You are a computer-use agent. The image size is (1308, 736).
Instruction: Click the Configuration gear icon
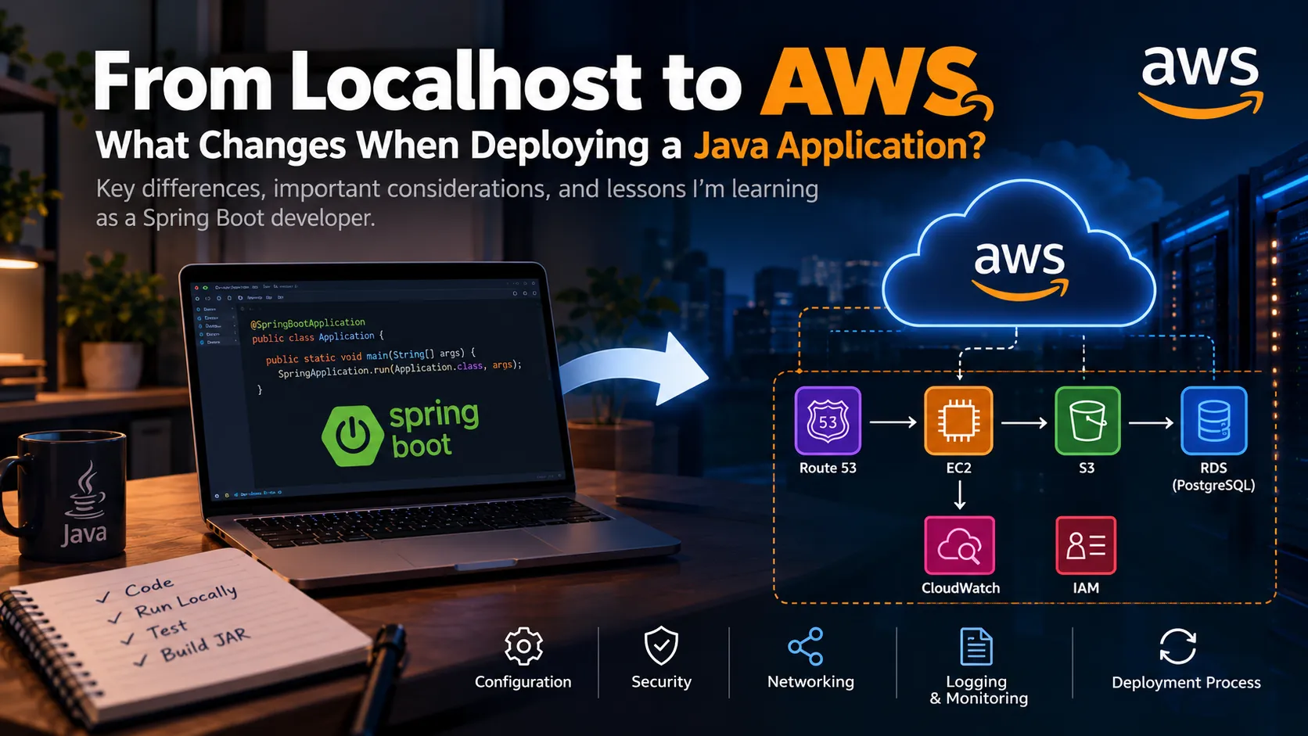click(x=523, y=646)
